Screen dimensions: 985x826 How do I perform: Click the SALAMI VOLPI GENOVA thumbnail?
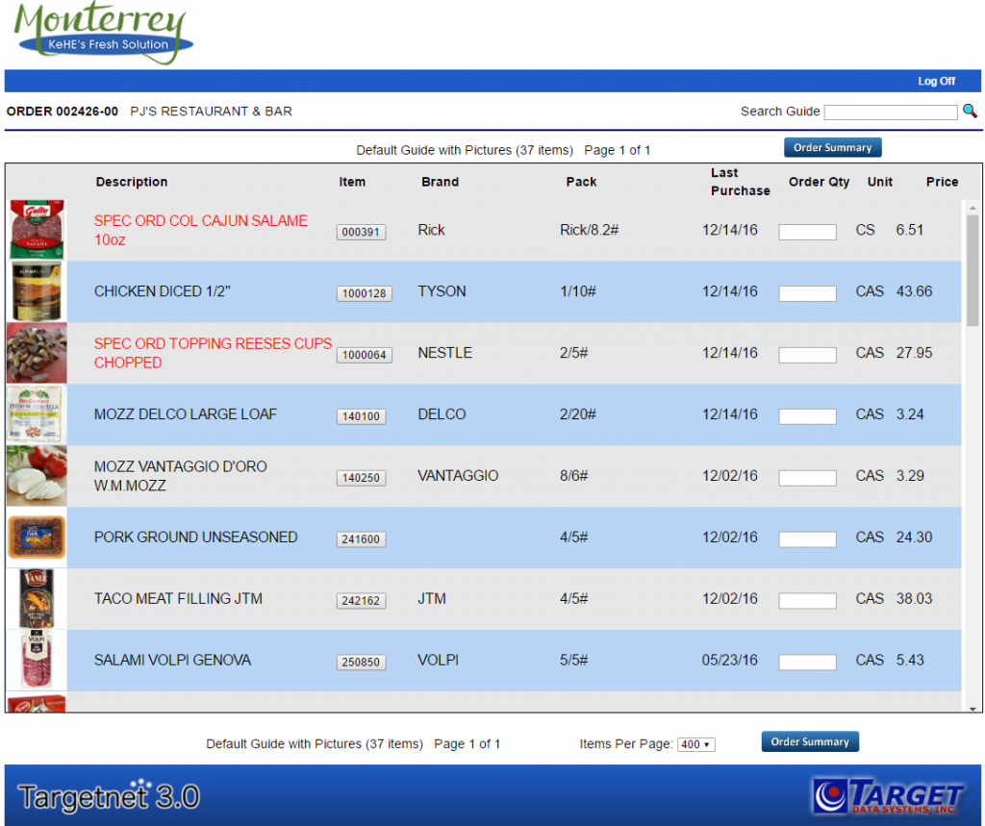35,661
